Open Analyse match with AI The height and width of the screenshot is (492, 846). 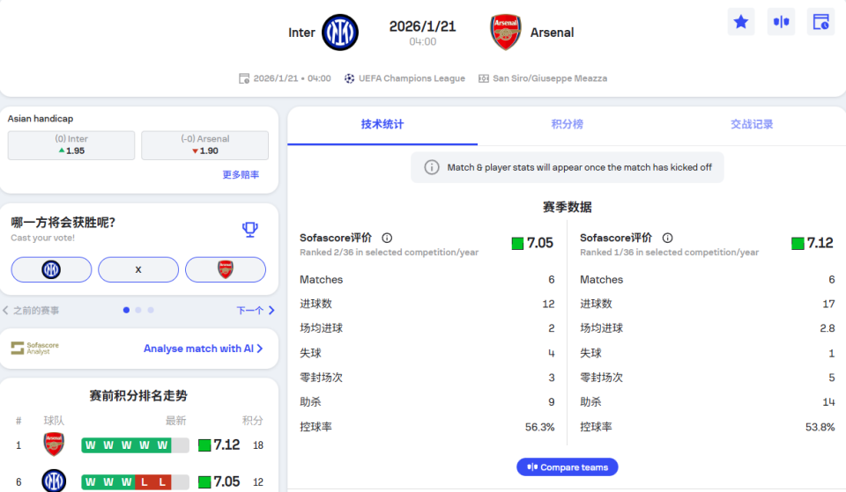(203, 349)
